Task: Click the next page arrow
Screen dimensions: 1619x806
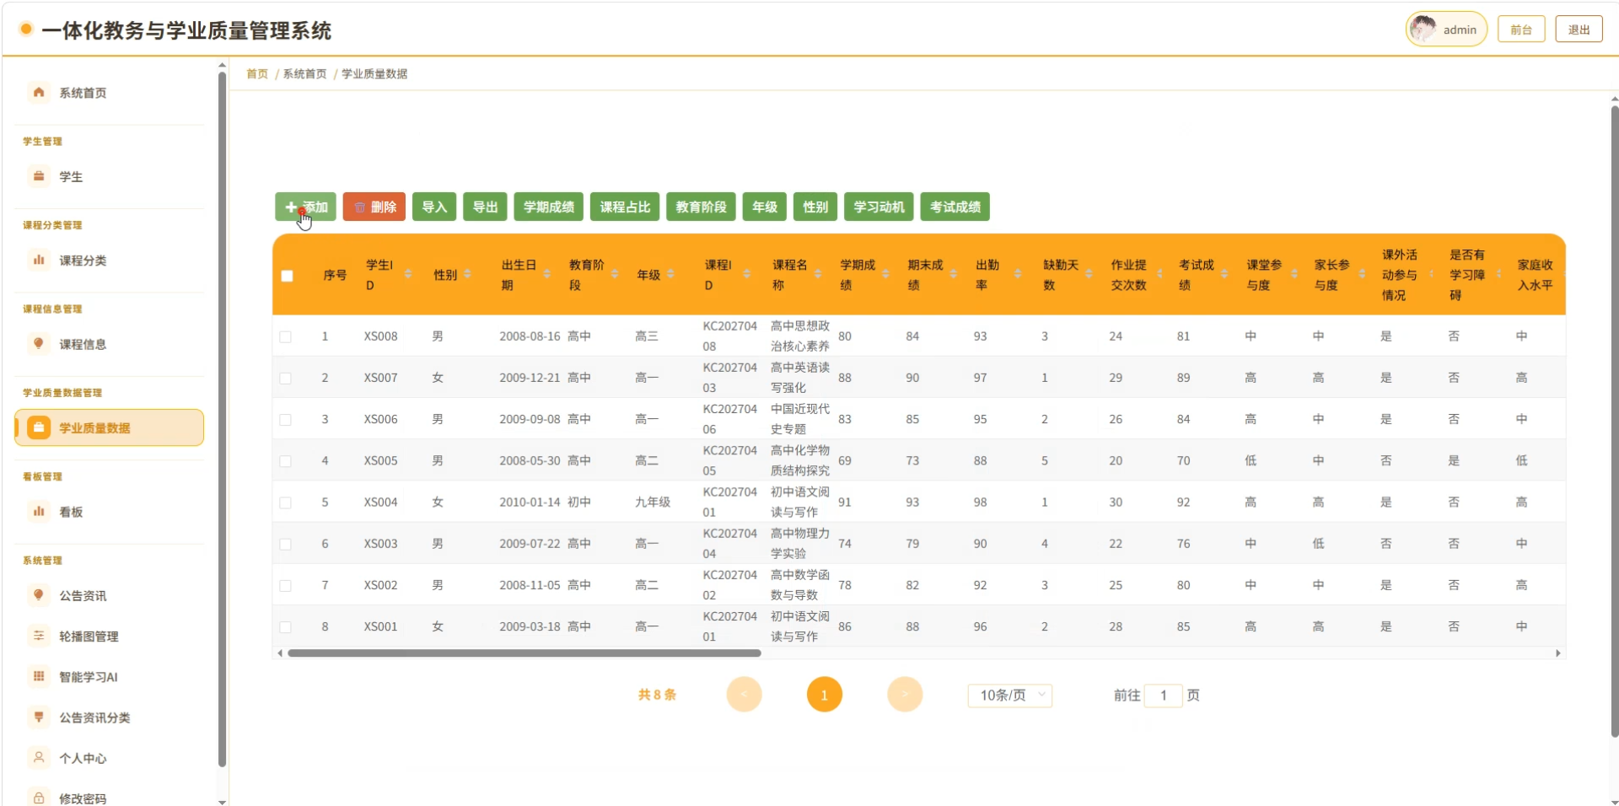Action: (905, 695)
